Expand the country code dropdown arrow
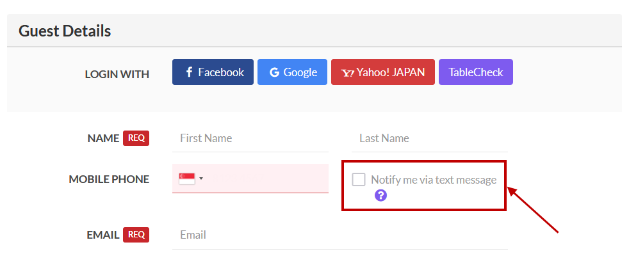 click(201, 179)
